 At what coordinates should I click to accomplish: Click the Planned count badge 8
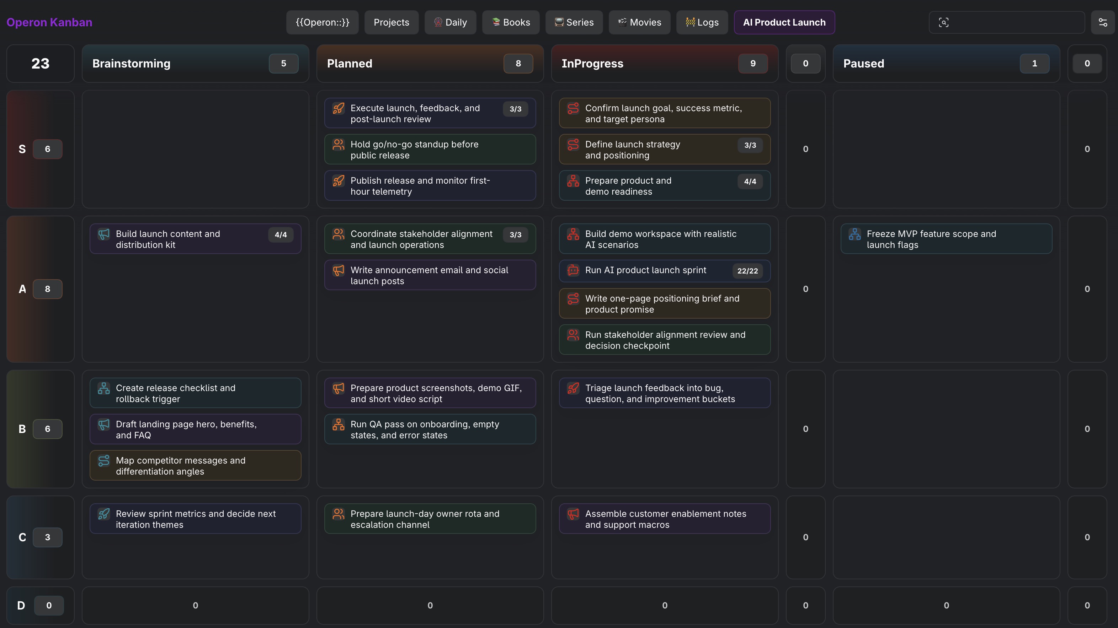tap(518, 63)
